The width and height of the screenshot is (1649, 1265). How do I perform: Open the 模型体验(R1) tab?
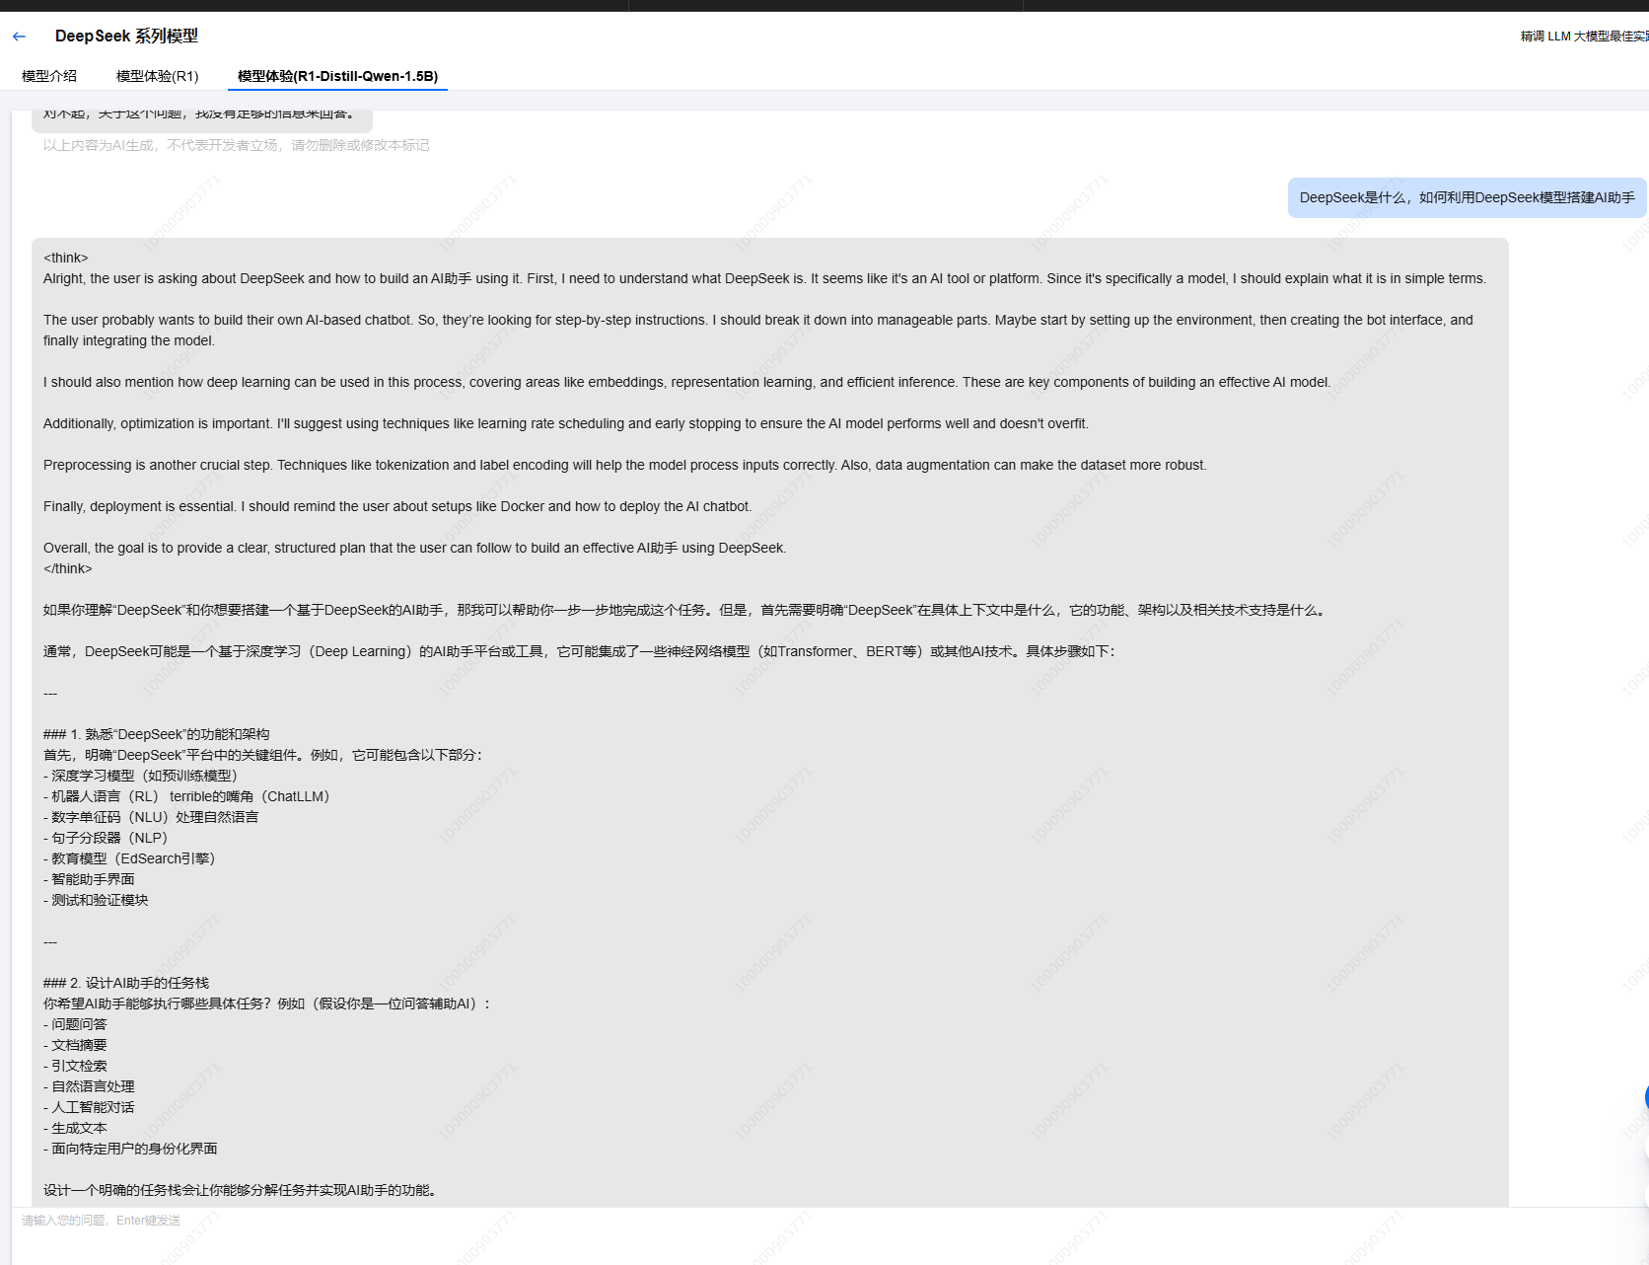click(158, 76)
